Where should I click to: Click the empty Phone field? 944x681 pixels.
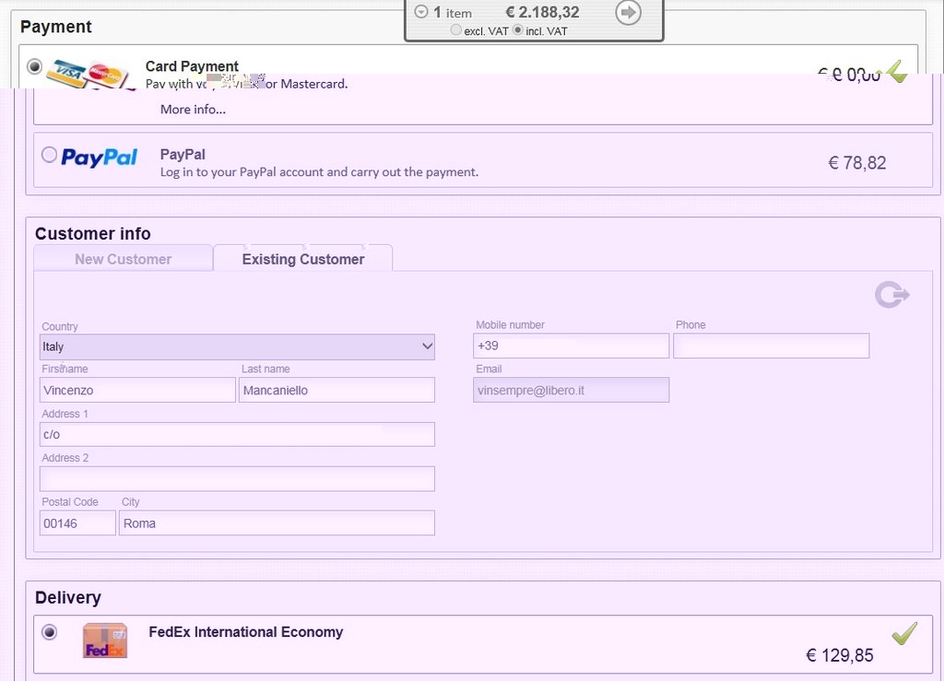(772, 346)
